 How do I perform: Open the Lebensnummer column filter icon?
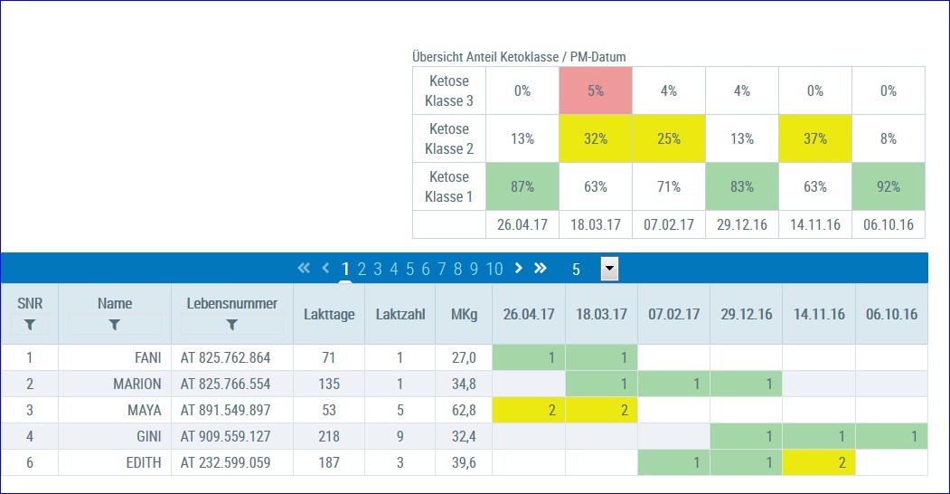[x=232, y=324]
